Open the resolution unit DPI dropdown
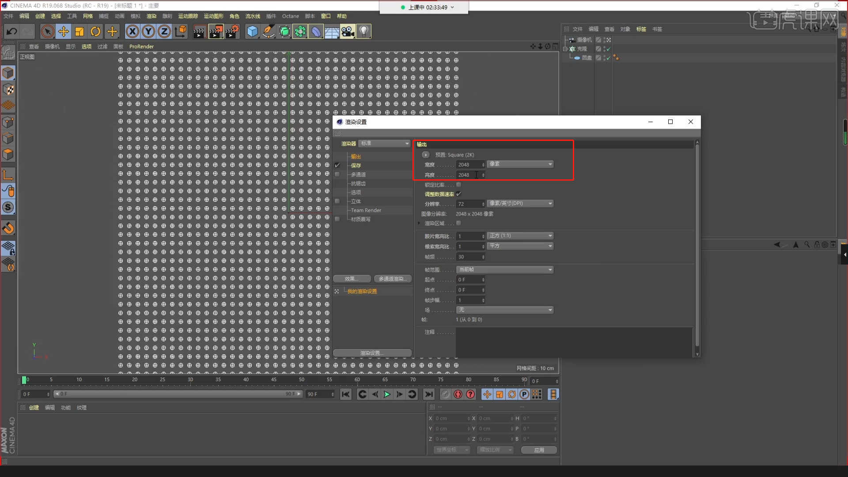The width and height of the screenshot is (848, 477). [520, 204]
